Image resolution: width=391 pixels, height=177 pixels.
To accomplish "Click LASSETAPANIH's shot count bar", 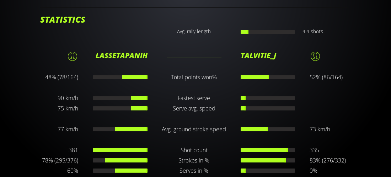I will pos(120,150).
